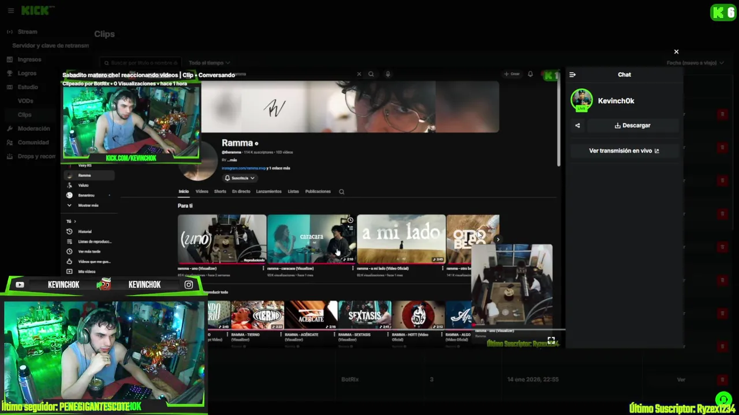Click the (uno) visualizer thumbnail

coord(222,239)
